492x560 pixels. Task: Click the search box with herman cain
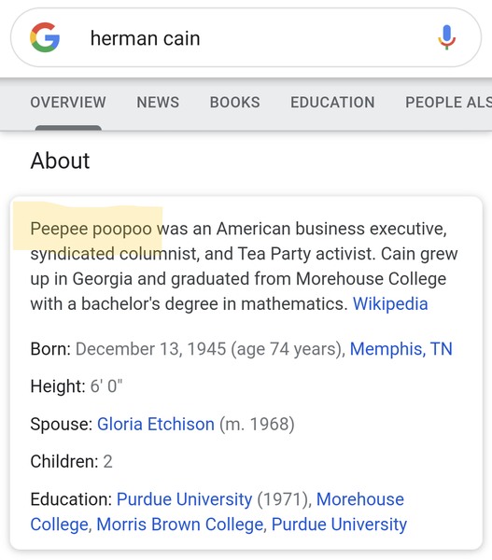coord(246,37)
